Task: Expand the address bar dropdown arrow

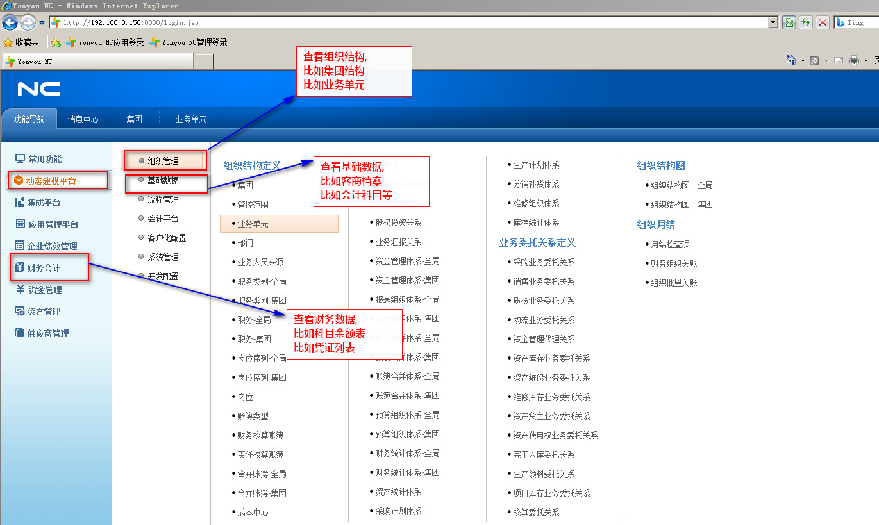Action: [773, 22]
